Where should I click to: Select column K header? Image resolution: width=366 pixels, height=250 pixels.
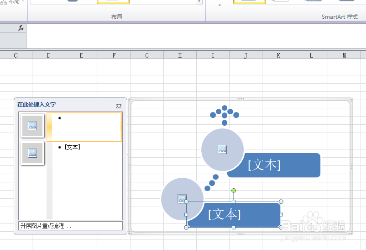(x=278, y=55)
